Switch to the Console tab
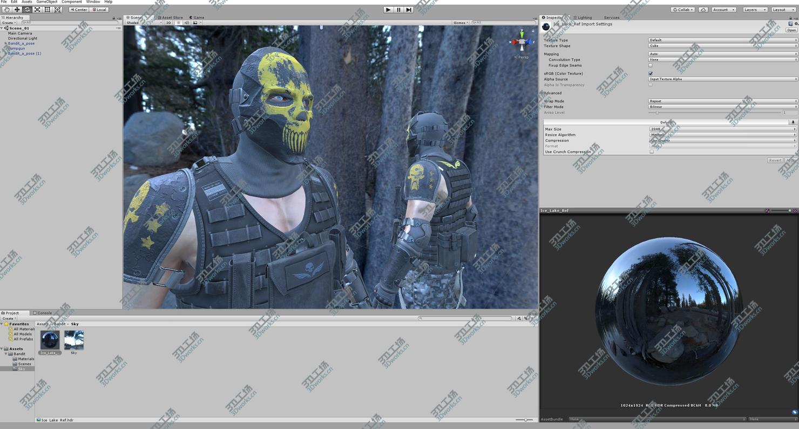799x429 pixels. [x=43, y=313]
